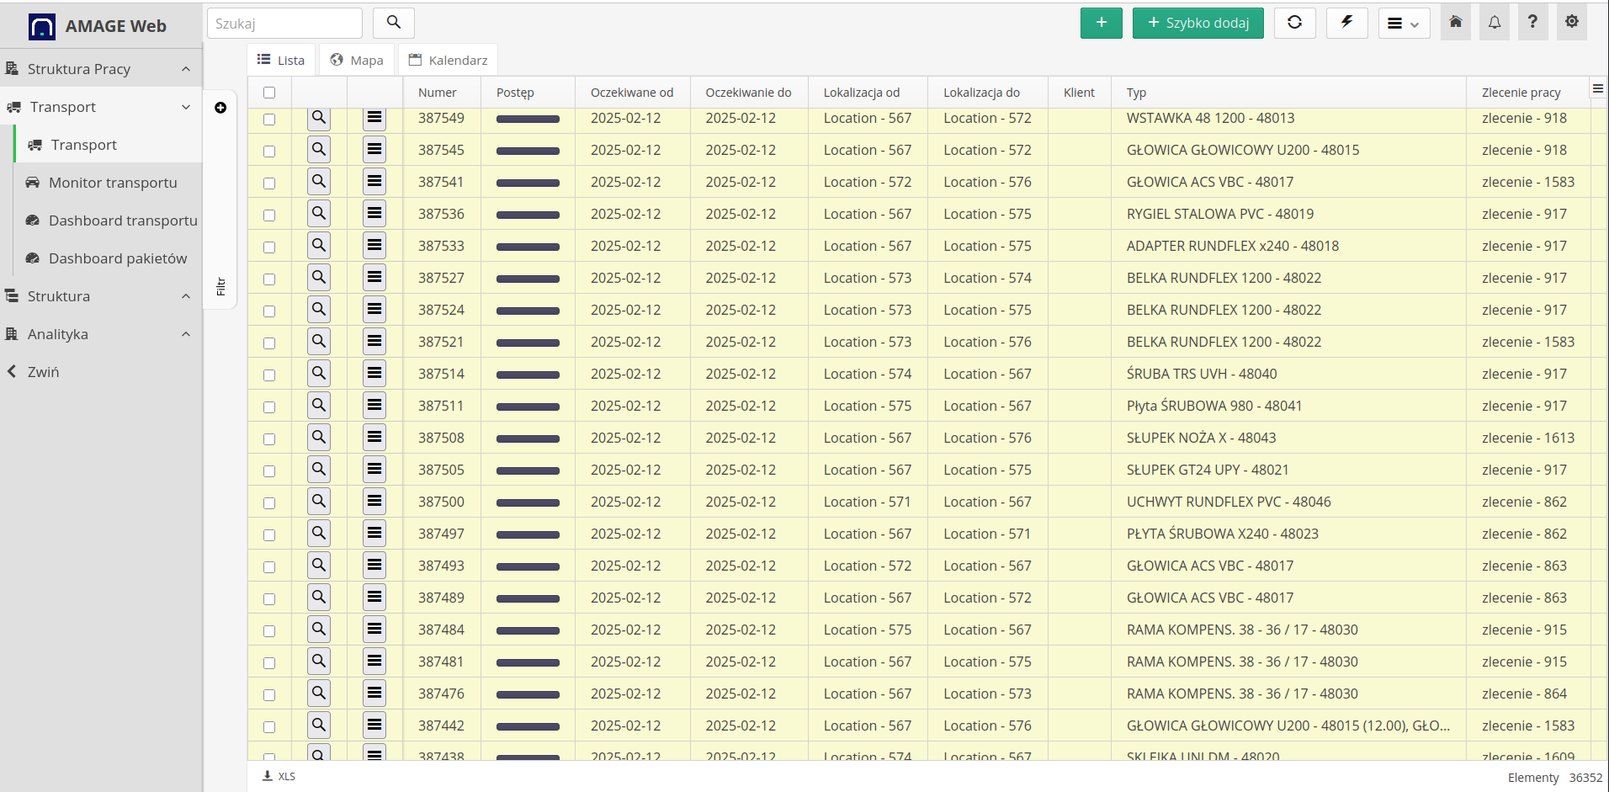Screen dimensions: 1609x792
Task: Click the Szybko dodaj button
Action: click(1197, 23)
